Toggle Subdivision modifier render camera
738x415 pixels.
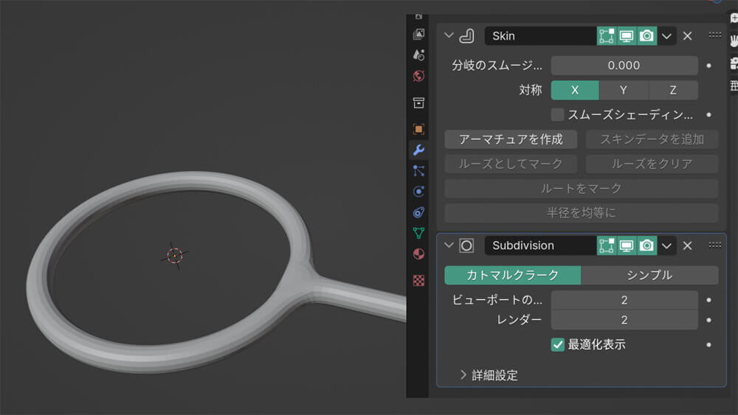646,245
